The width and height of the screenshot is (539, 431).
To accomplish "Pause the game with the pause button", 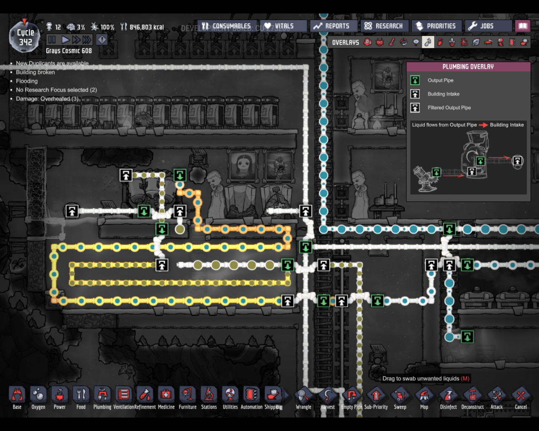I will [x=52, y=40].
